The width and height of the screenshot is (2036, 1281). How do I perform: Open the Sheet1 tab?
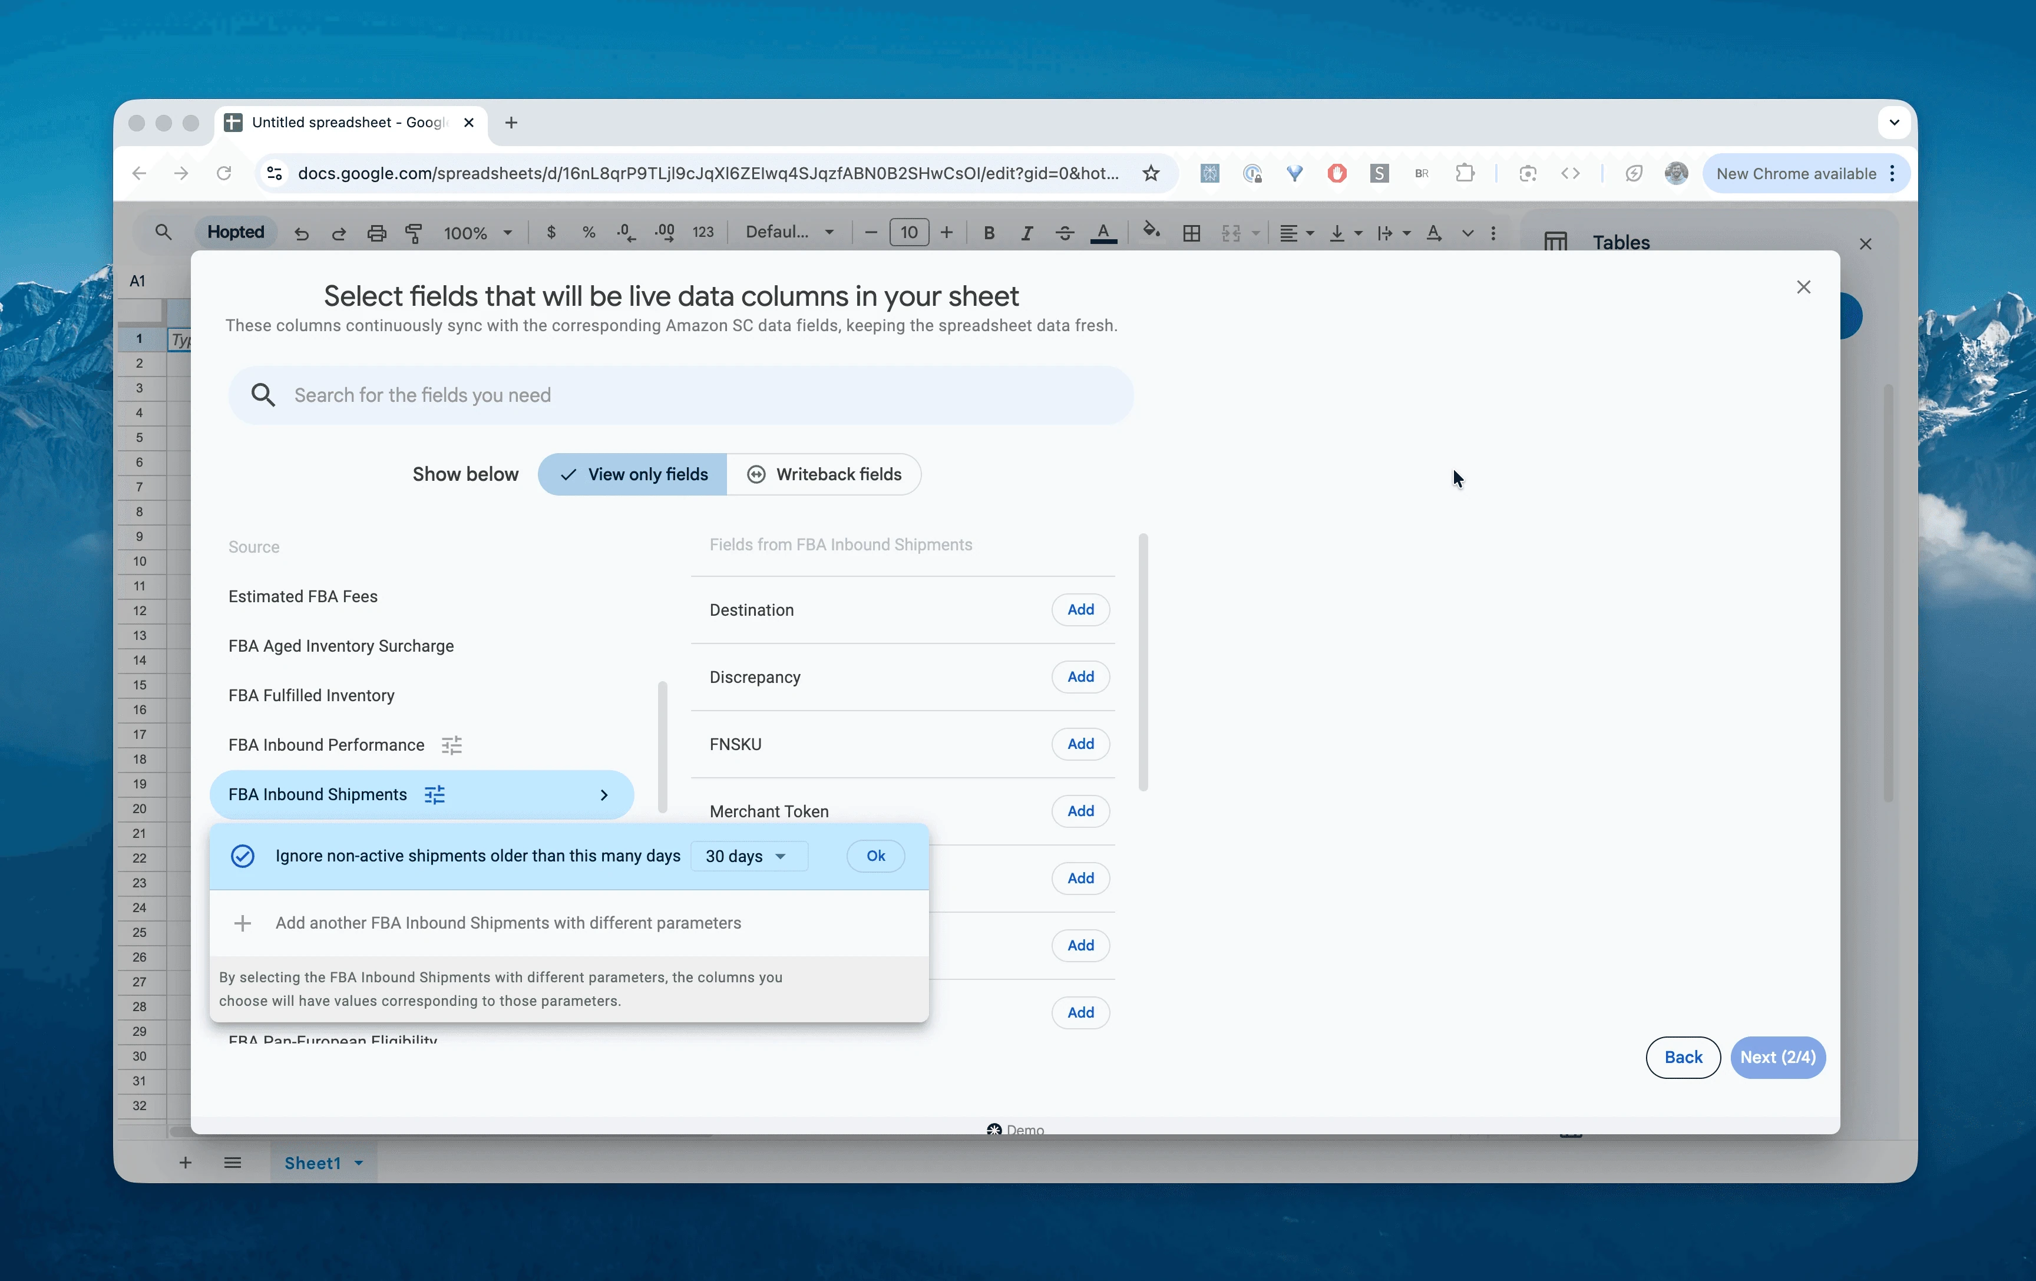click(323, 1163)
